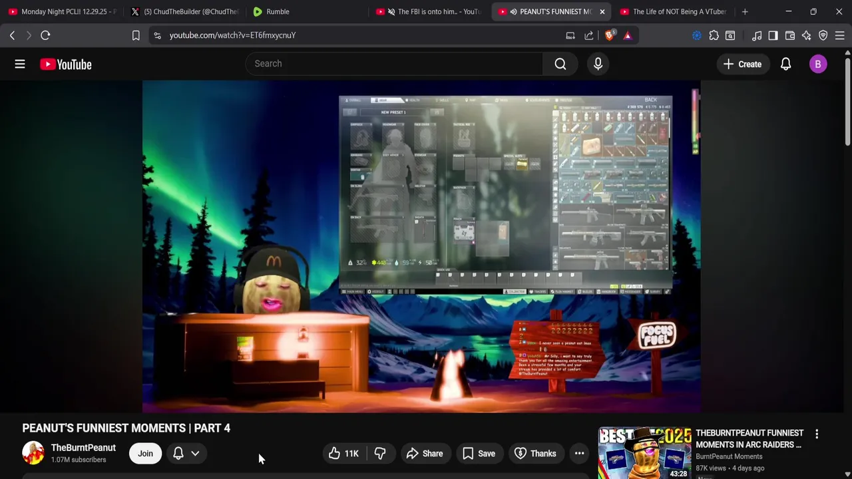This screenshot has width=852, height=479.
Task: Click the Join channel button
Action: click(x=145, y=454)
